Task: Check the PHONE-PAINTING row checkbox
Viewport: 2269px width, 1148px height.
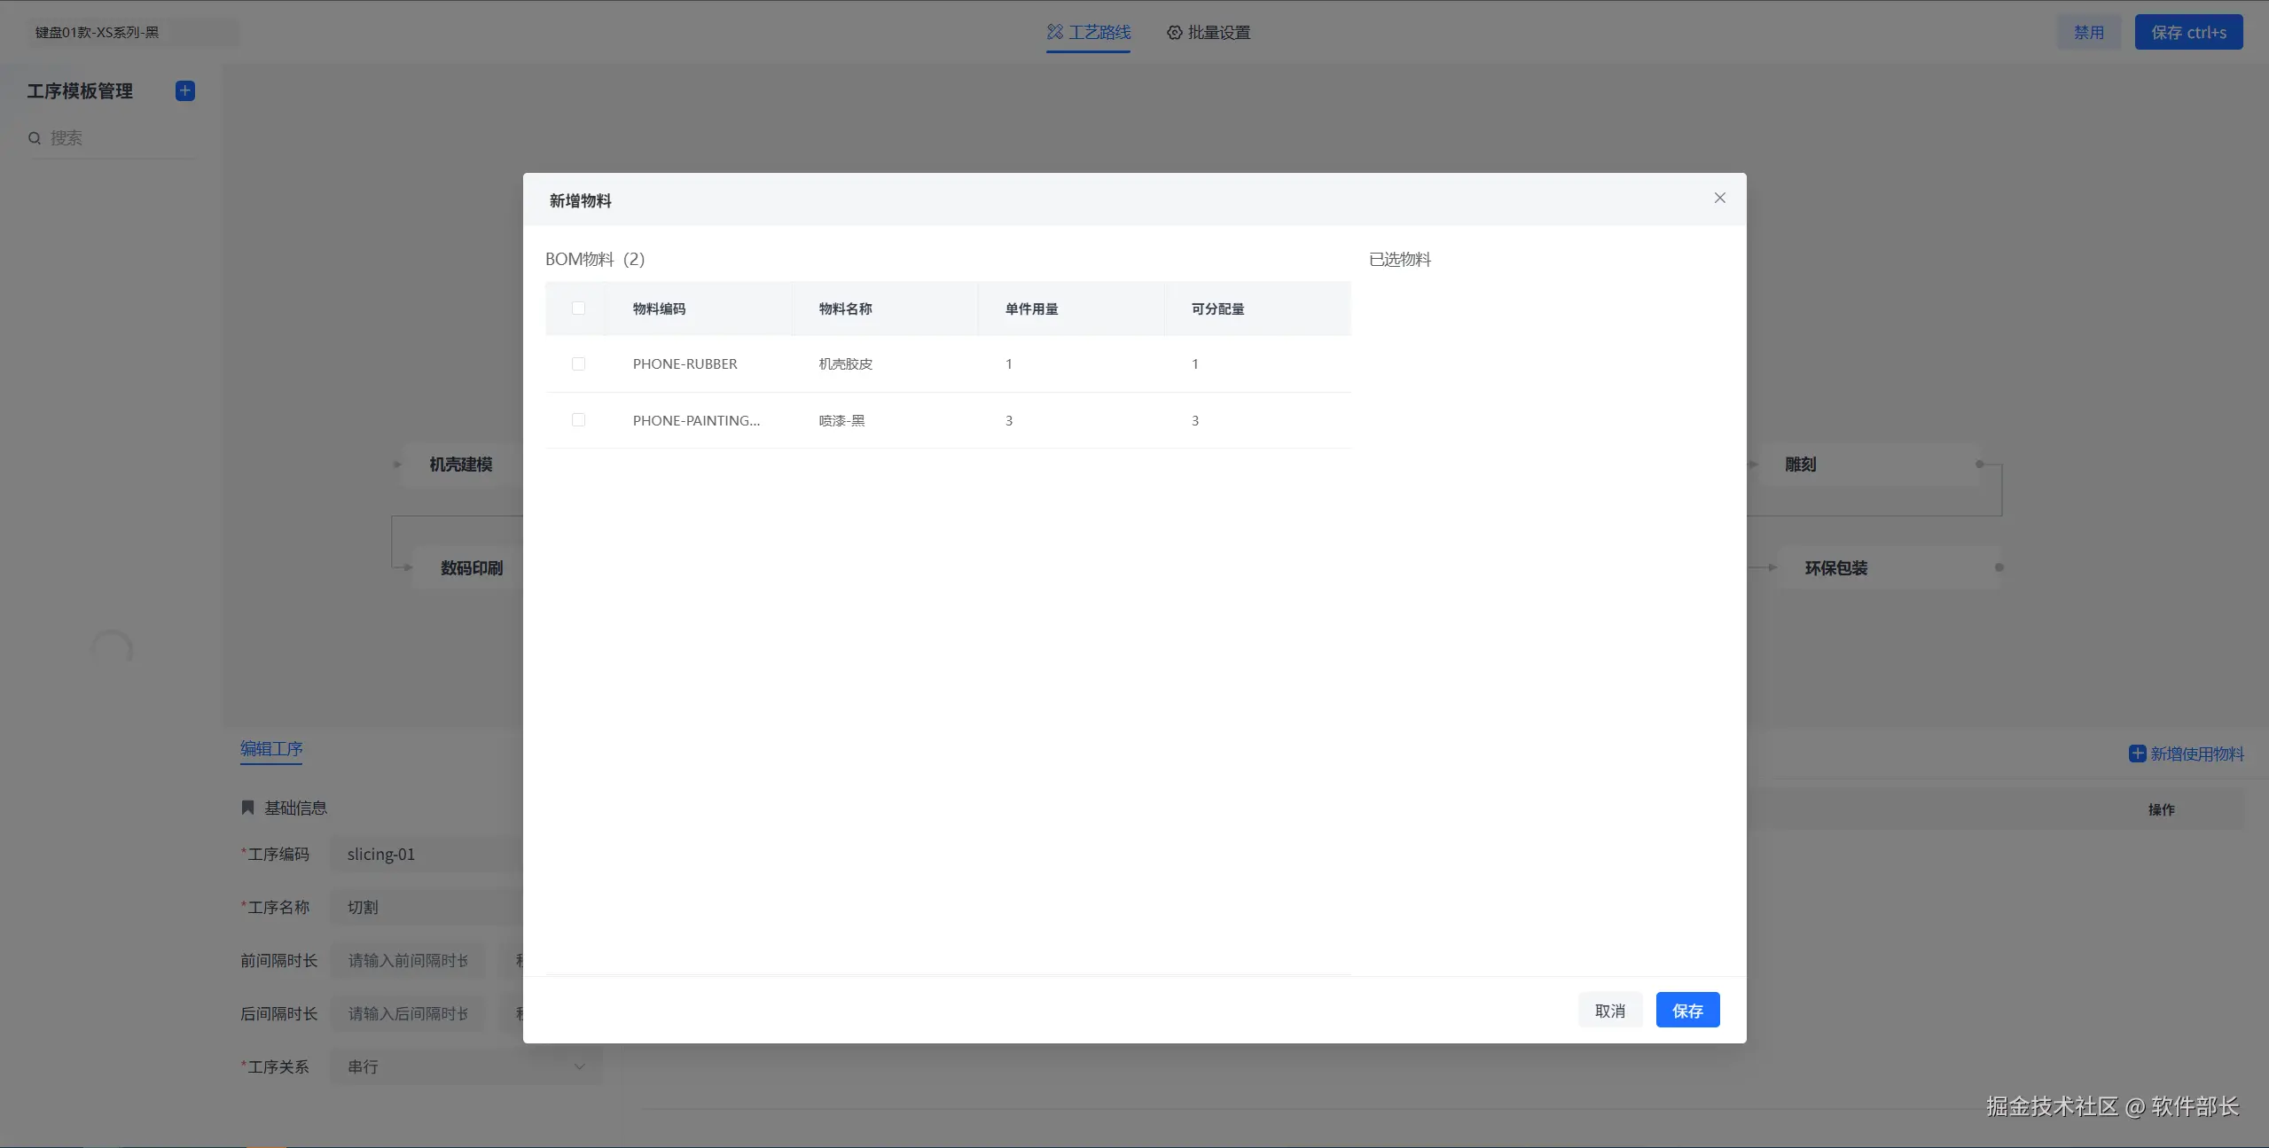Action: [578, 420]
